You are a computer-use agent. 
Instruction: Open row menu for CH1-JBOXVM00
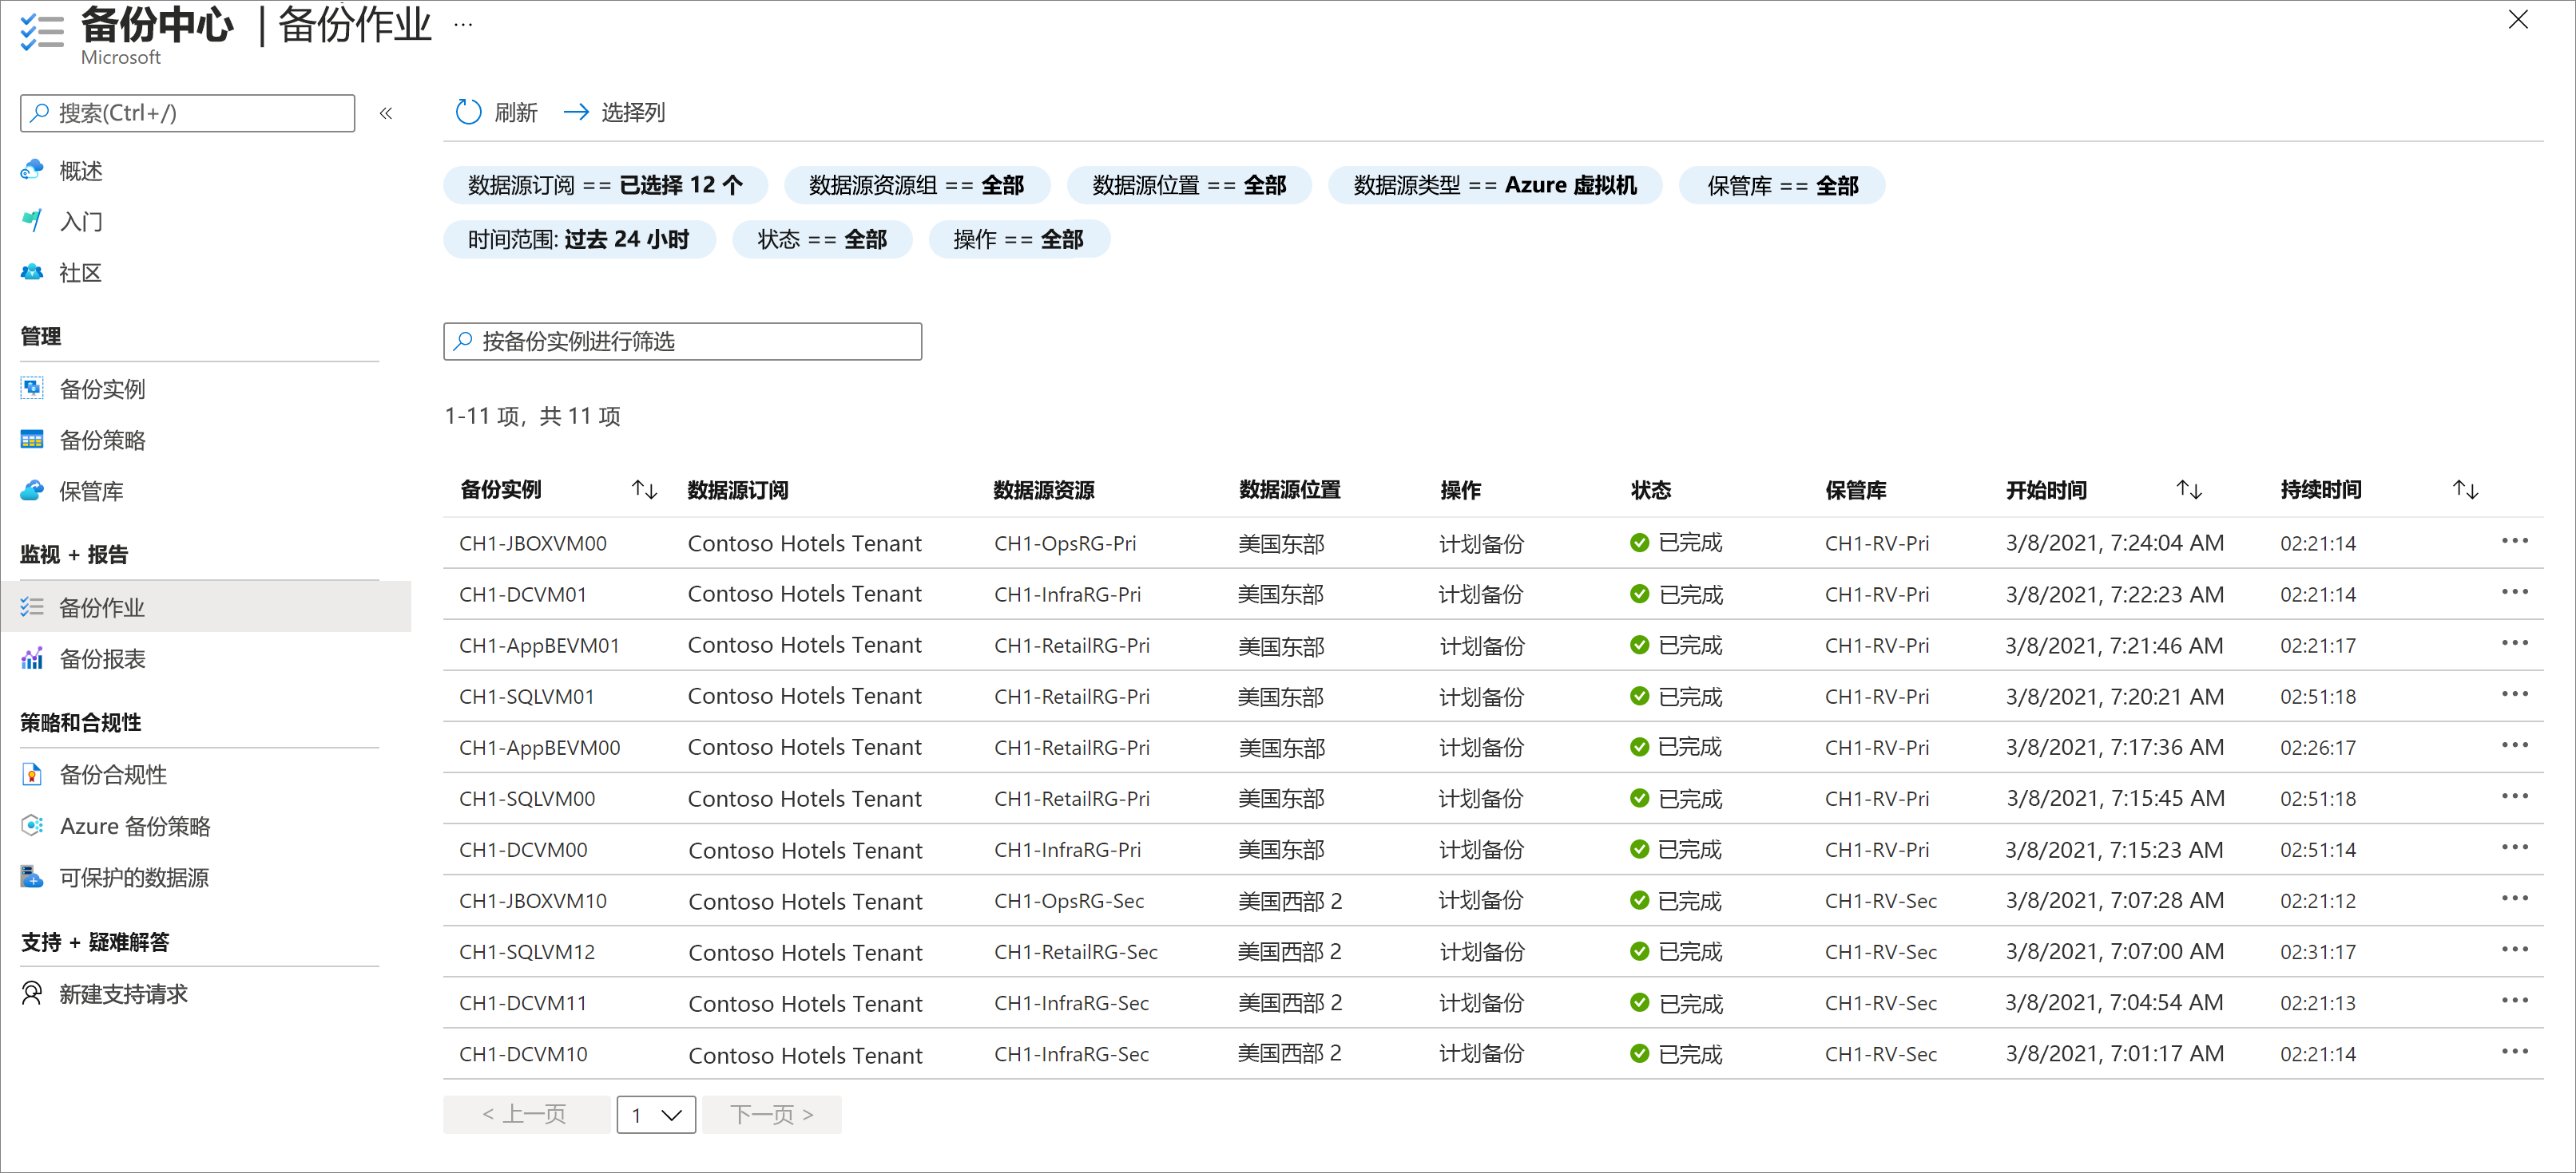coord(2514,542)
